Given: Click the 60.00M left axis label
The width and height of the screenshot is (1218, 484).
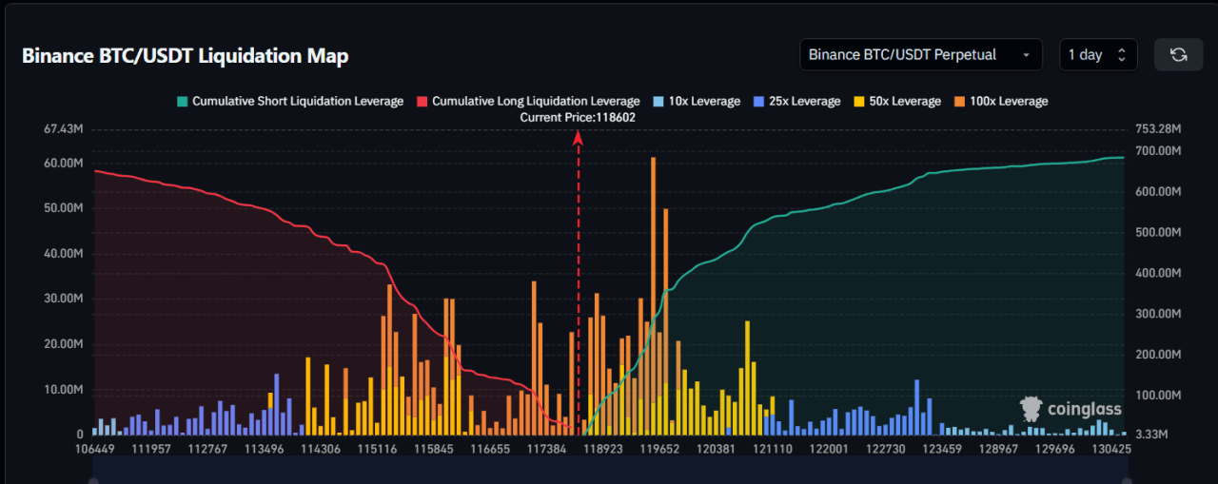Looking at the screenshot, I should point(64,164).
